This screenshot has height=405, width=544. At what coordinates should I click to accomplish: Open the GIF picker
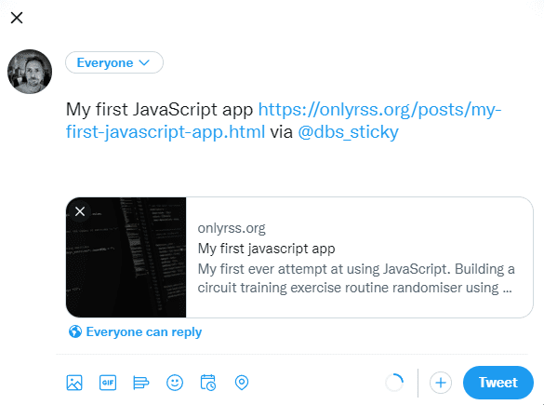point(108,383)
